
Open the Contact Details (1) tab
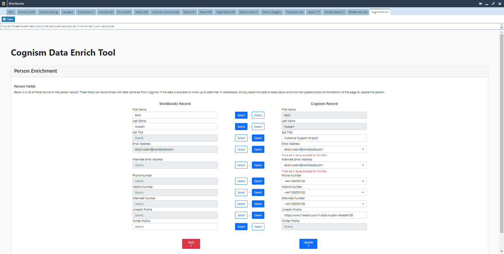point(334,12)
